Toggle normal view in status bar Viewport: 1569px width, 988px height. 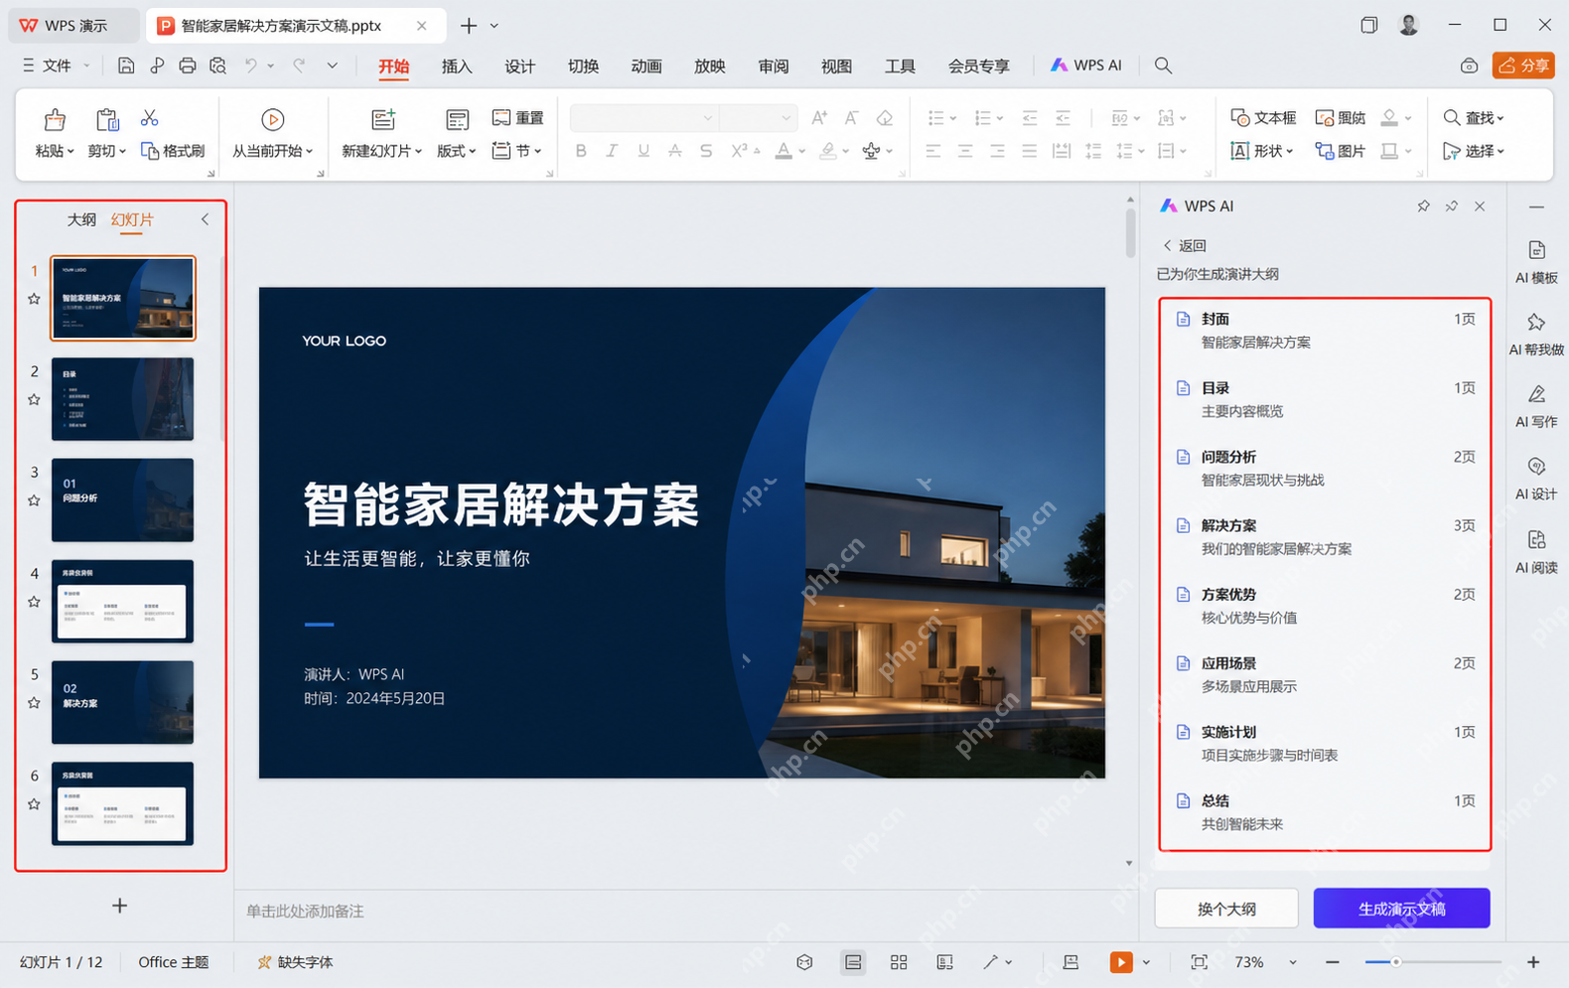click(853, 962)
